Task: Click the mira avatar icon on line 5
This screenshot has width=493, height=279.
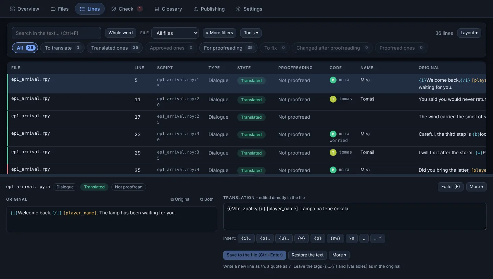Action: coord(333,80)
